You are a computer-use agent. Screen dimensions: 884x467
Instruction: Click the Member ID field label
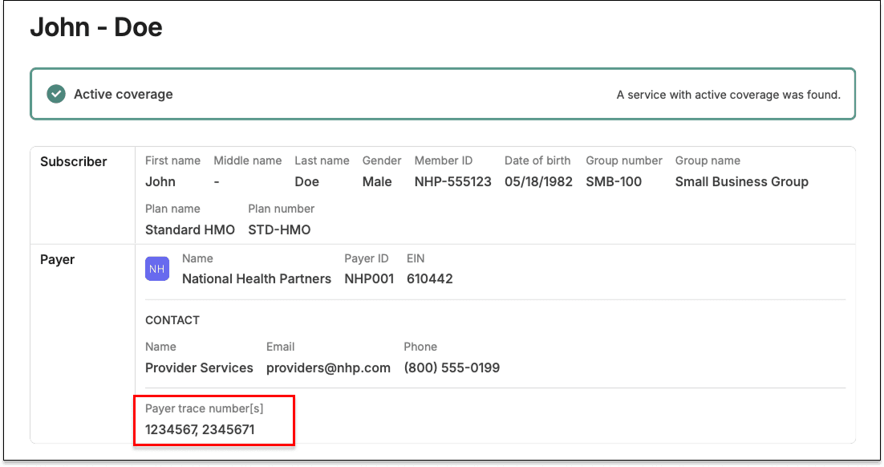[x=443, y=160]
